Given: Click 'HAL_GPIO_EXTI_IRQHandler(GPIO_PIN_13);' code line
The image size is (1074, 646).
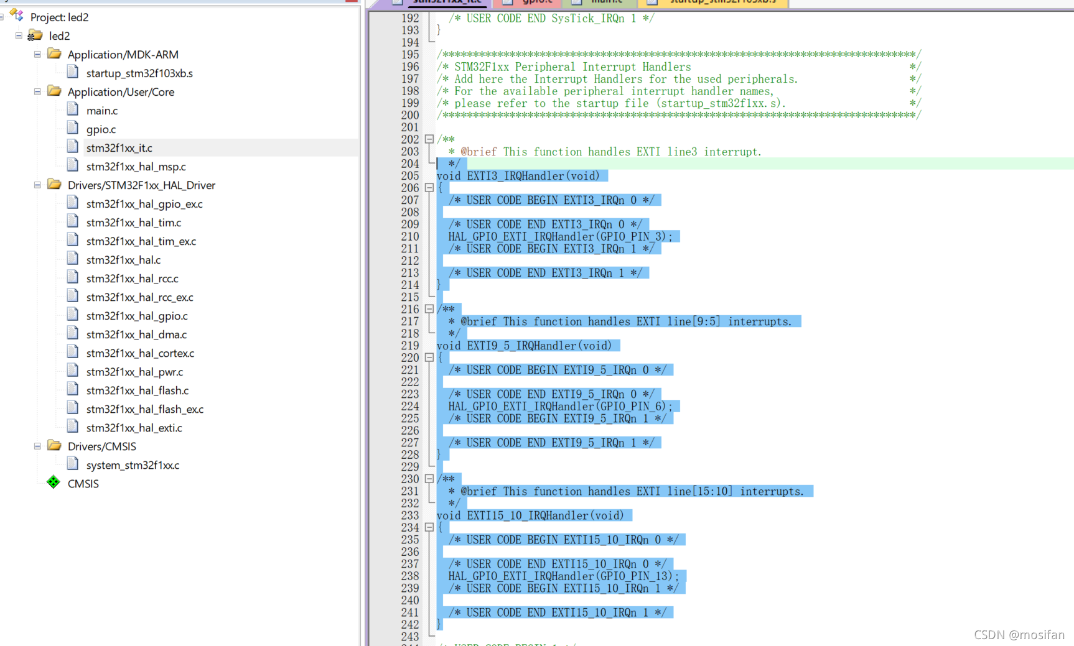Looking at the screenshot, I should [x=563, y=576].
